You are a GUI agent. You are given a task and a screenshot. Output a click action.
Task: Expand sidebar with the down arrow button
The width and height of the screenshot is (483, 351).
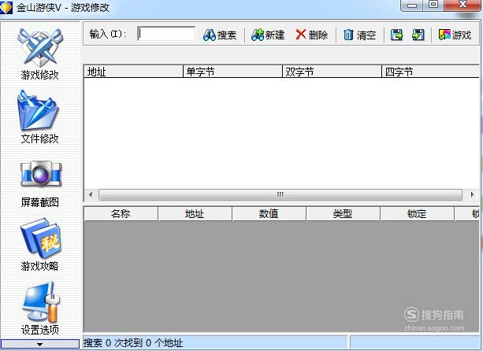pos(39,344)
